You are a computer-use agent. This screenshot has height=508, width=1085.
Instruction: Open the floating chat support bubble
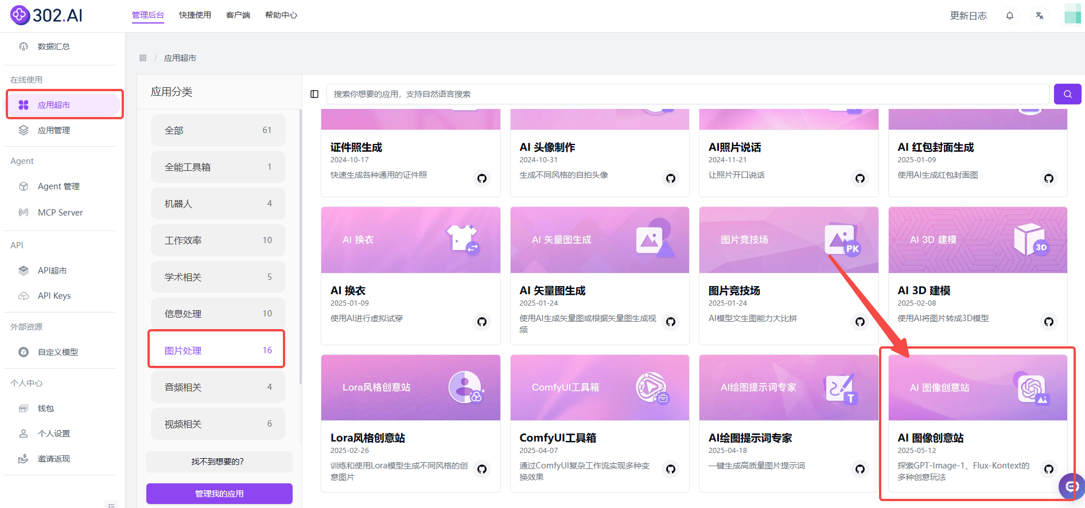1072,486
